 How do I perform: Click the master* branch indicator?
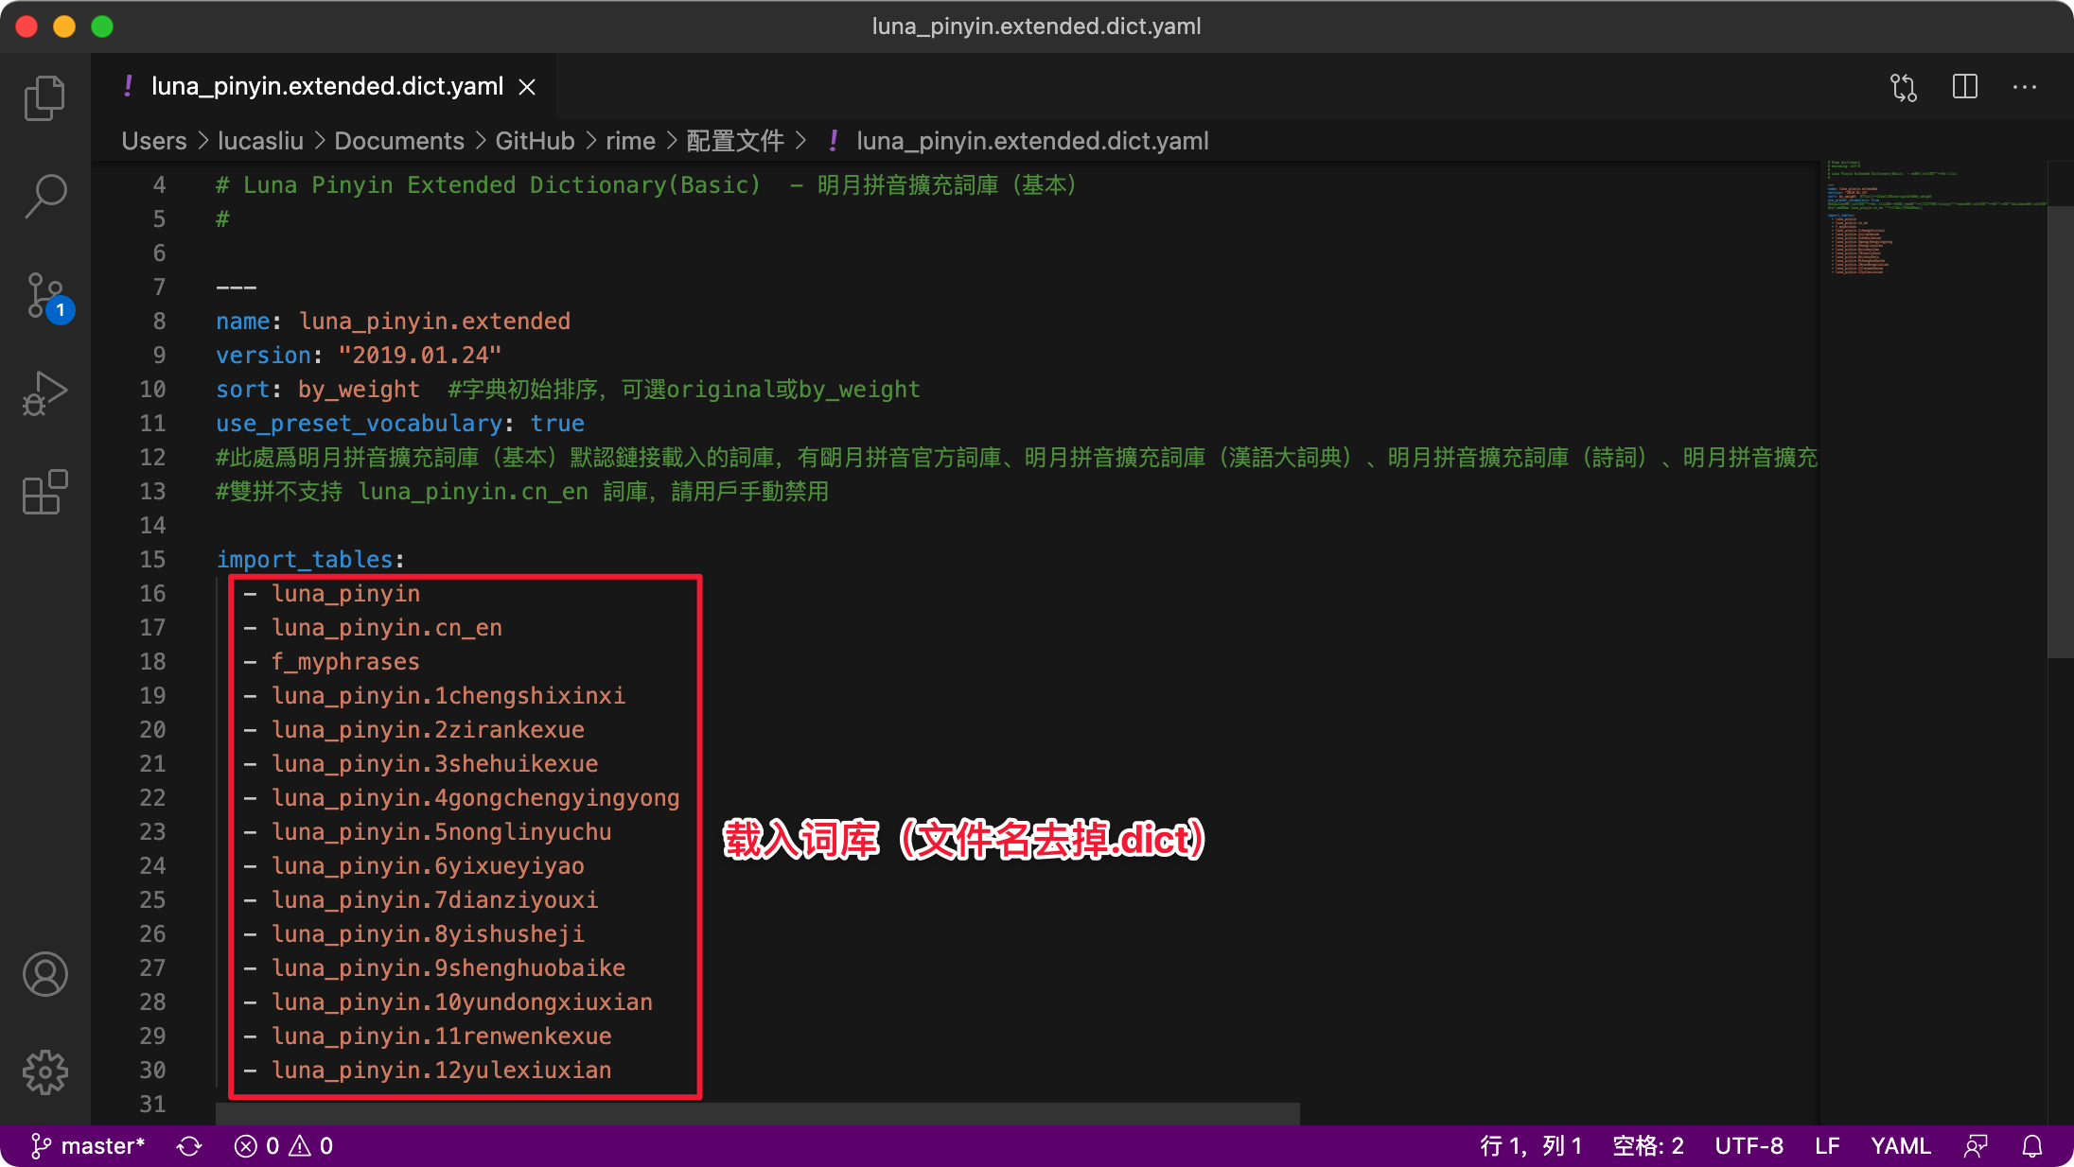pyautogui.click(x=88, y=1146)
